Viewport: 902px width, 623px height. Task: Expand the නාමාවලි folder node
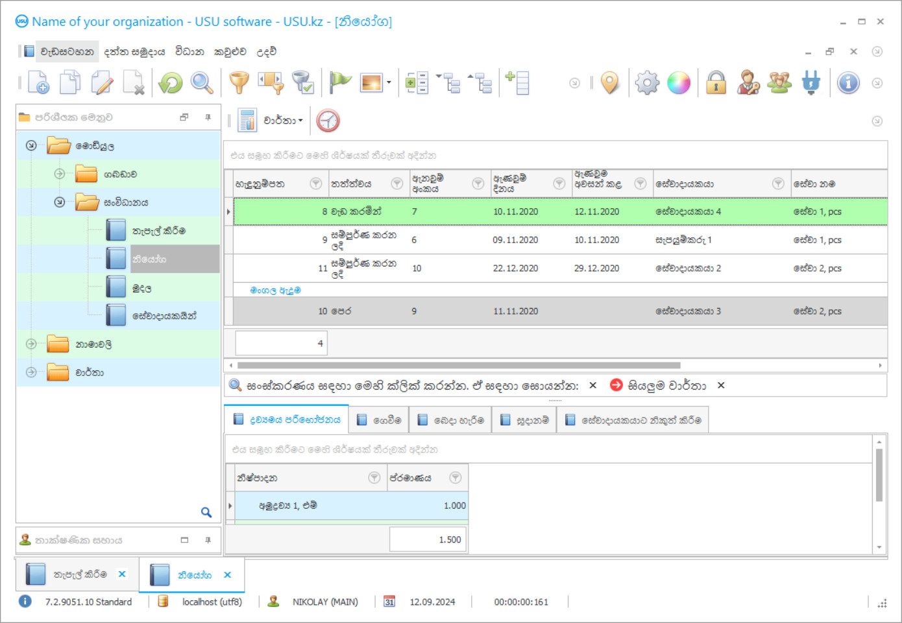point(31,344)
